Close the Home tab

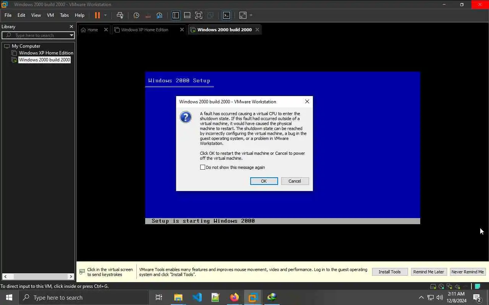tap(106, 30)
